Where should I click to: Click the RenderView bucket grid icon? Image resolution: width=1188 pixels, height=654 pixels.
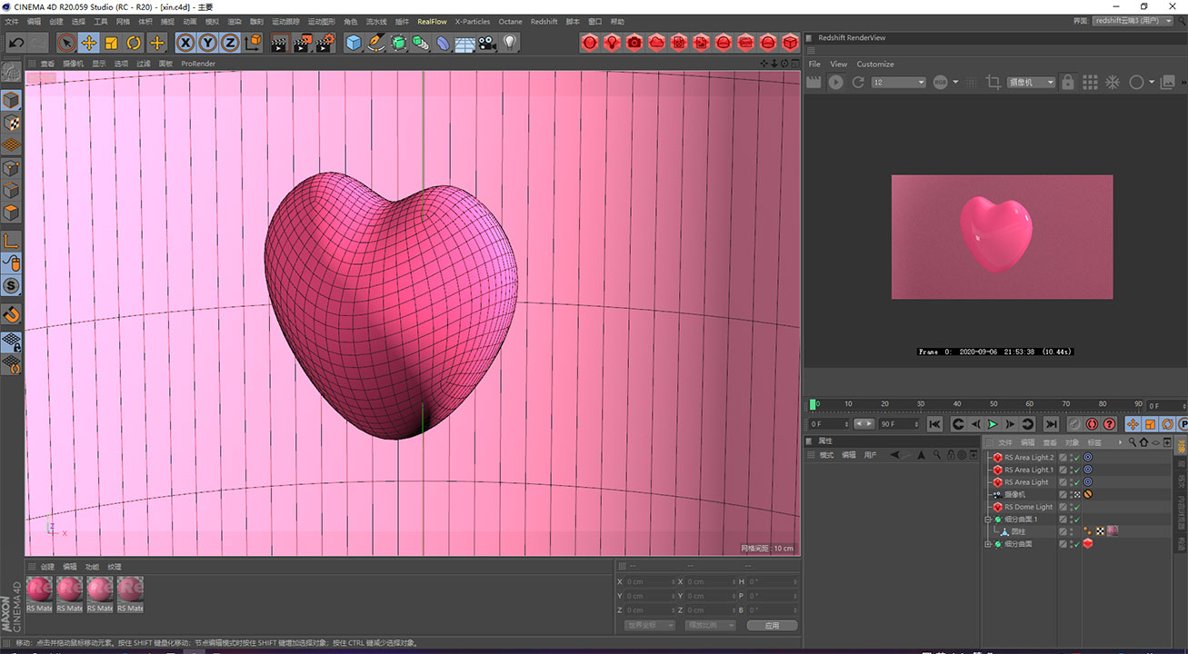pyautogui.click(x=1090, y=82)
